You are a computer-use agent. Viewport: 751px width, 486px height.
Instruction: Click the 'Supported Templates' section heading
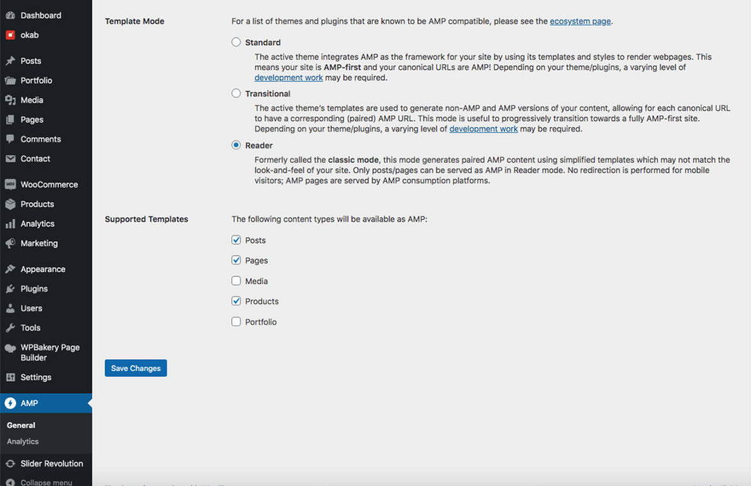[146, 219]
